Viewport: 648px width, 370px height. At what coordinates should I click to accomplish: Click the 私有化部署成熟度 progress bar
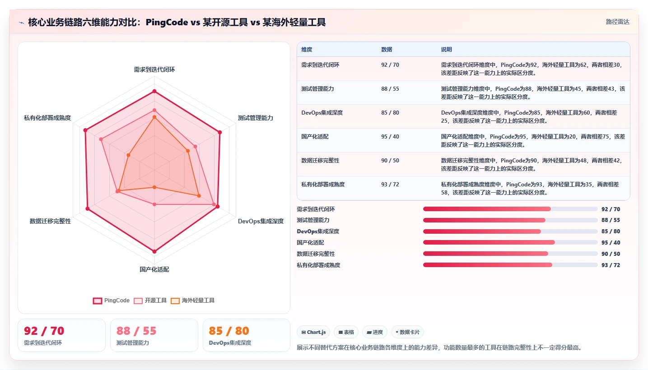(x=510, y=265)
